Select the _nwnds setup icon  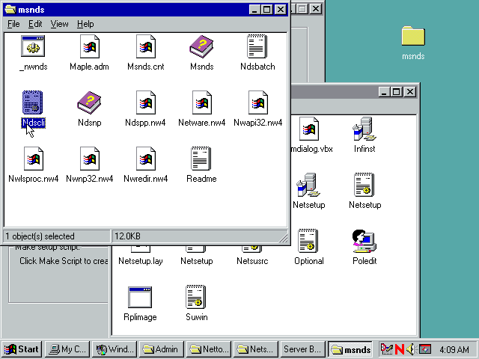point(33,46)
